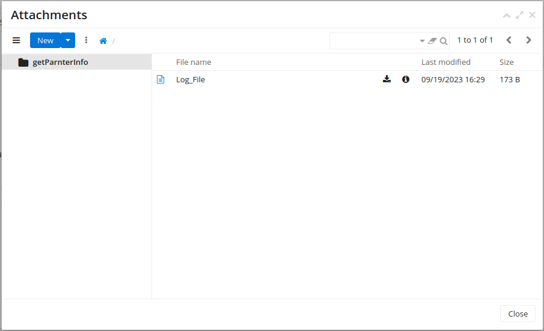
Task: Clear the search with the eraser icon
Action: tap(432, 41)
